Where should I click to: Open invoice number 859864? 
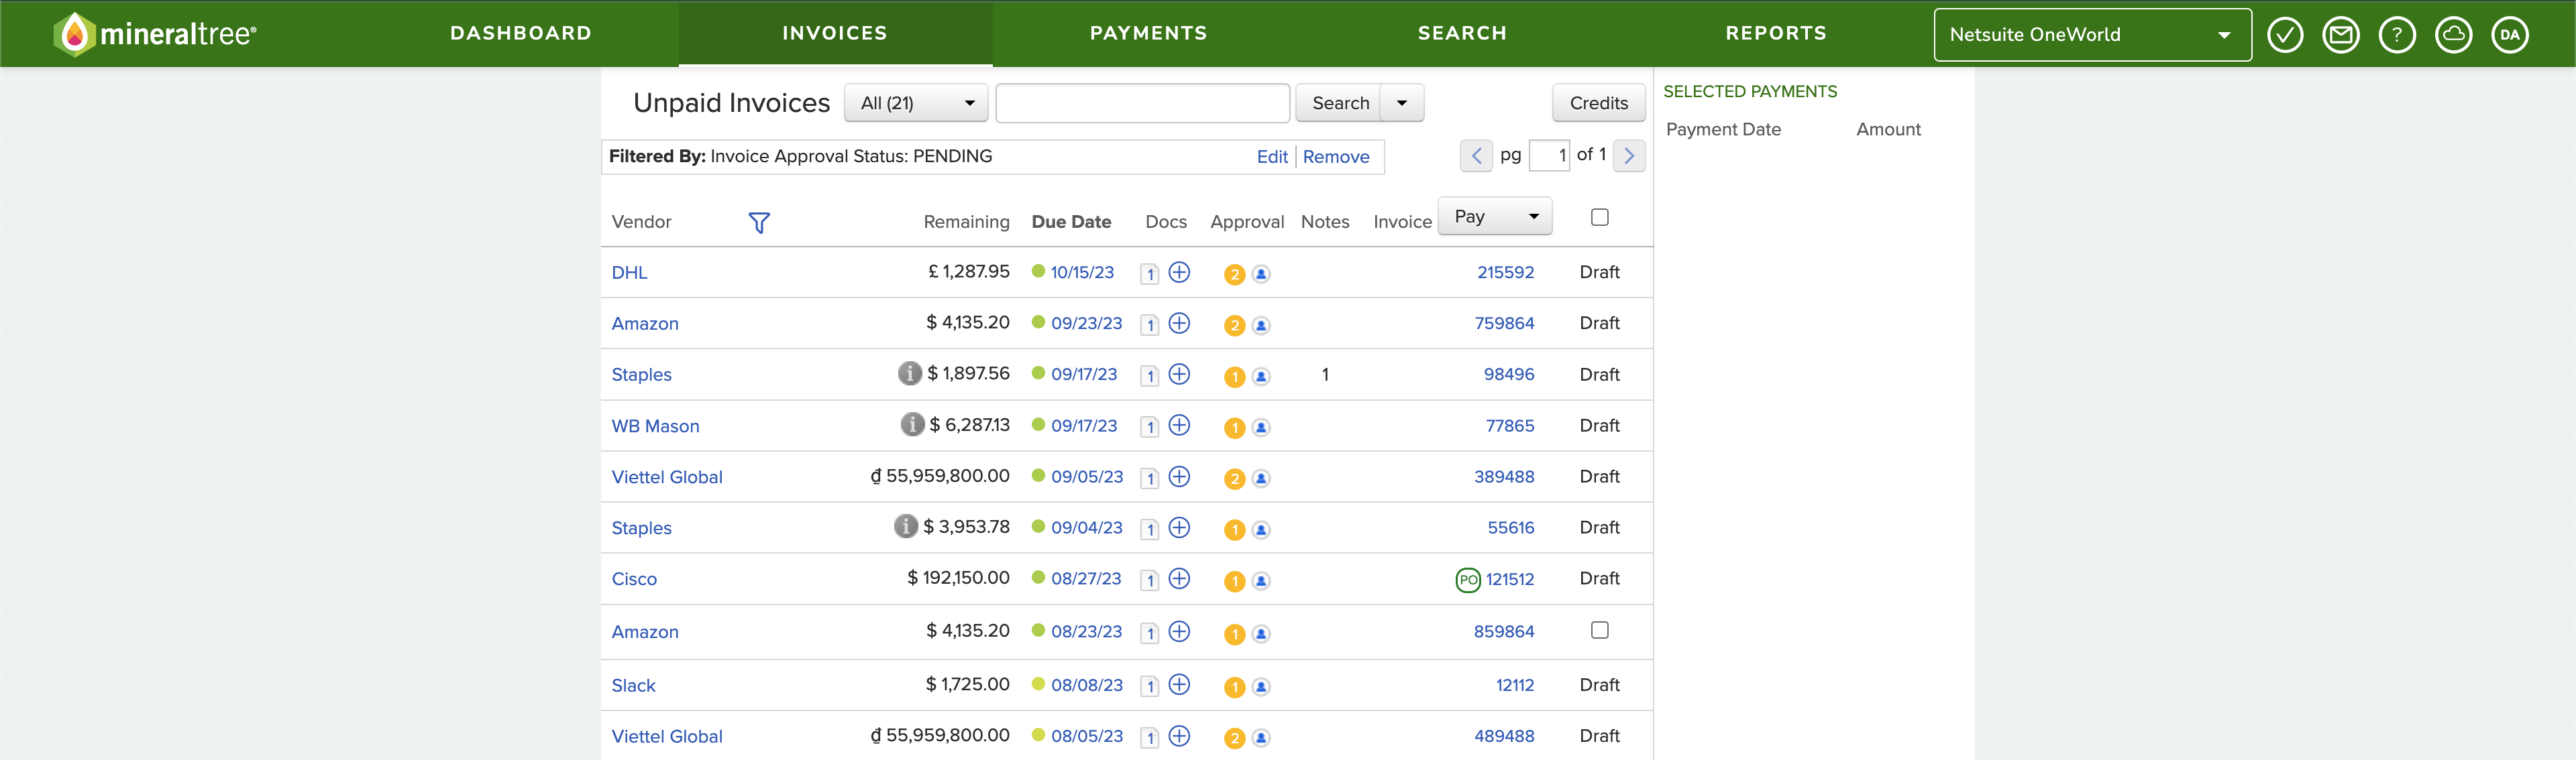pyautogui.click(x=1503, y=632)
